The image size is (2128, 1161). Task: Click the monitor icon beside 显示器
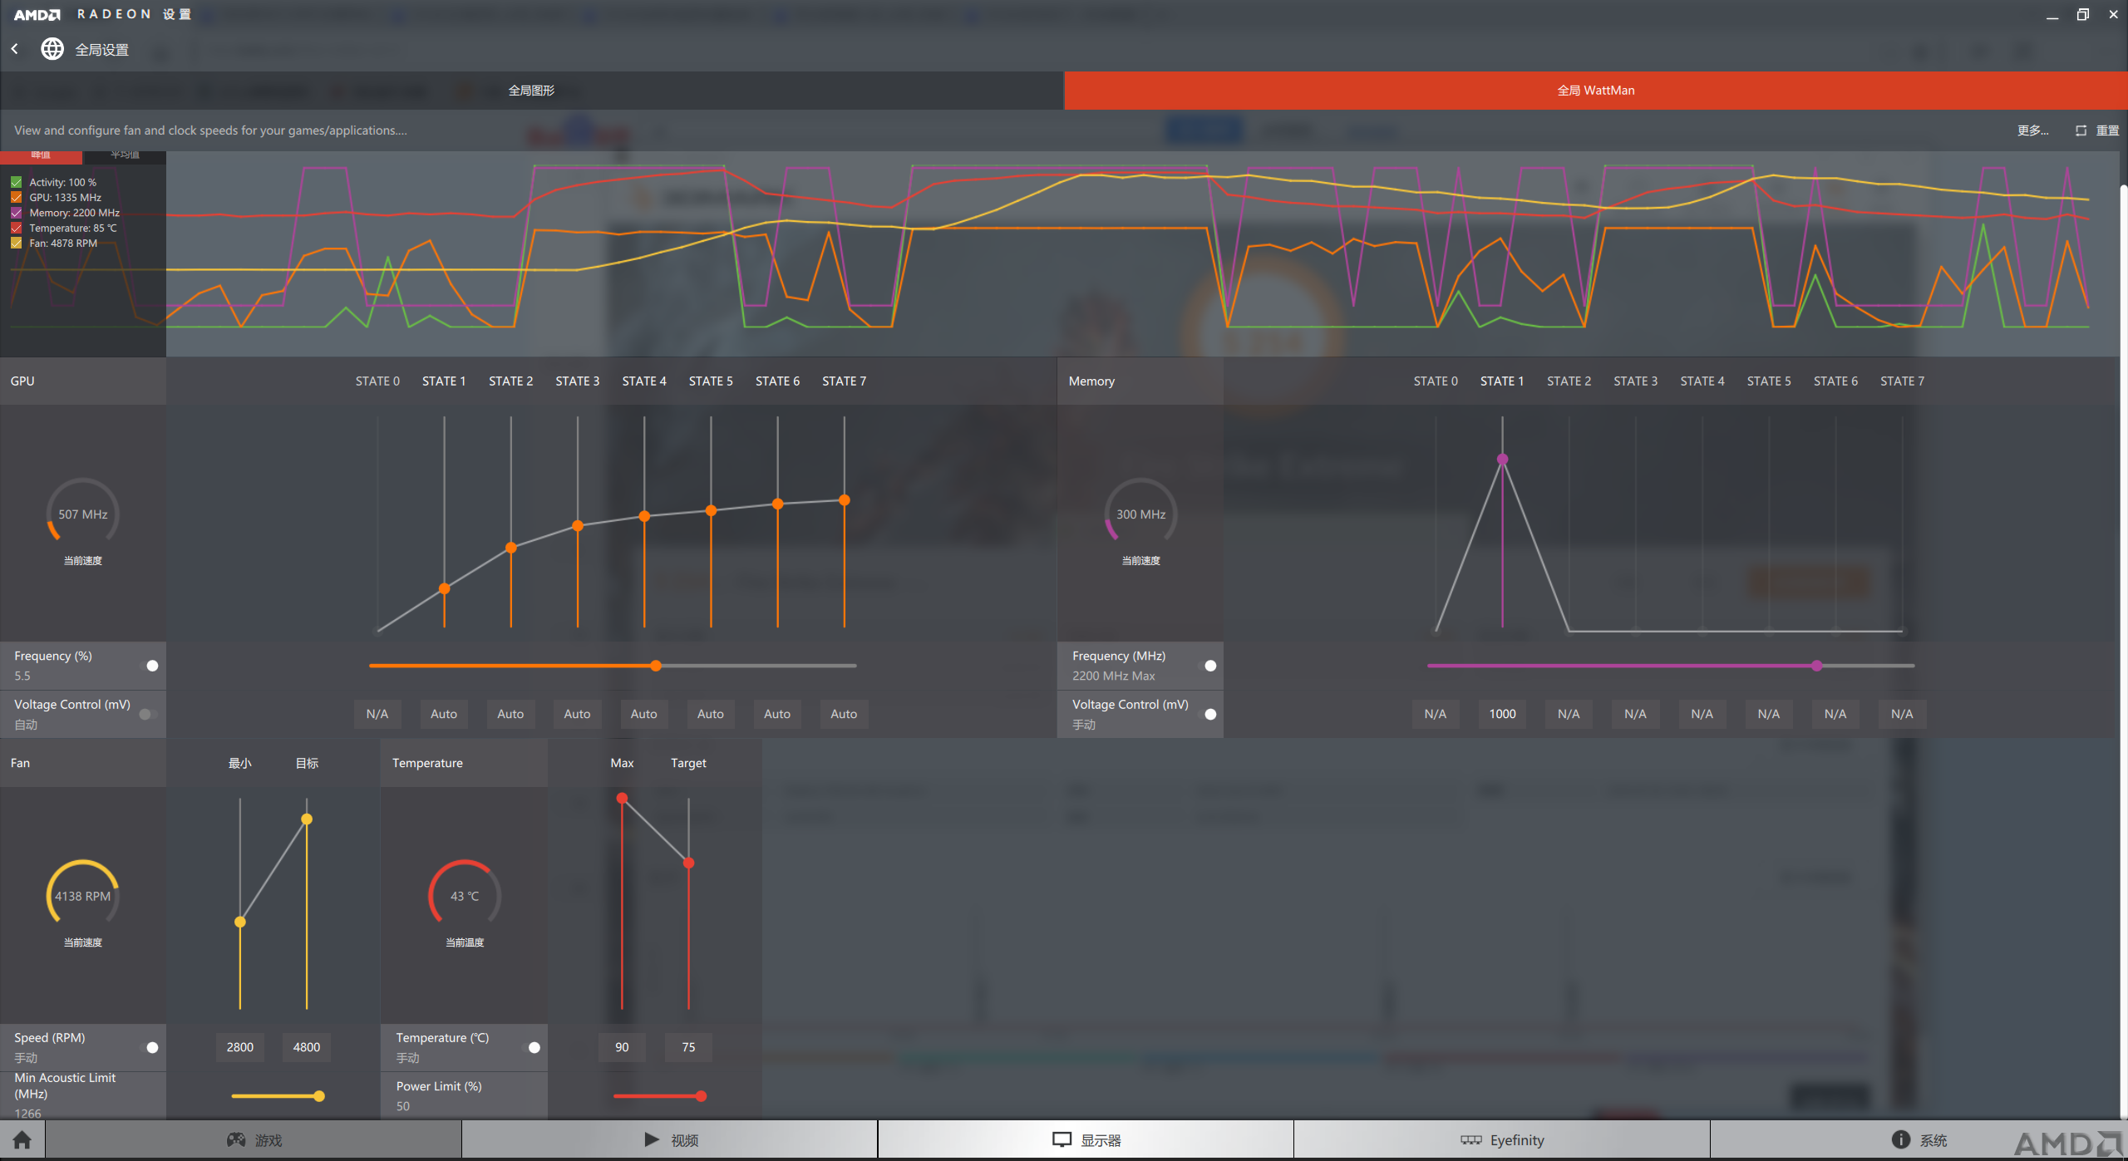pyautogui.click(x=1062, y=1139)
